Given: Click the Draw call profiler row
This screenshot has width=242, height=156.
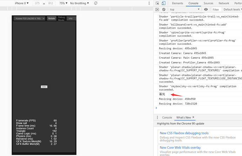Looking at the screenshot, I should 36,123.
